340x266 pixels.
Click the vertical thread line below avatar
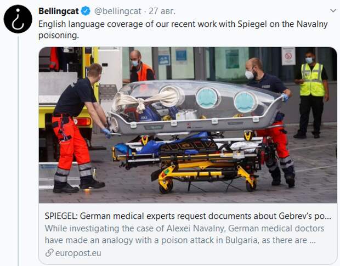click(18, 151)
